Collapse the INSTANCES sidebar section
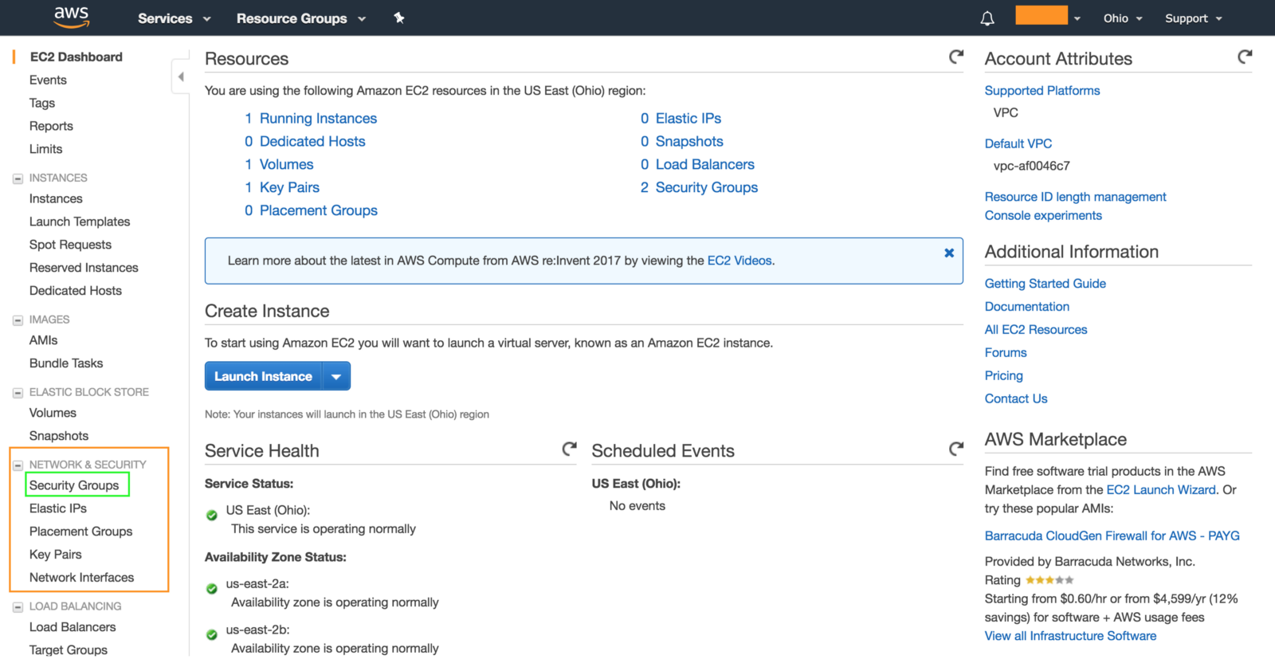Screen dimensions: 1275x663 18,178
